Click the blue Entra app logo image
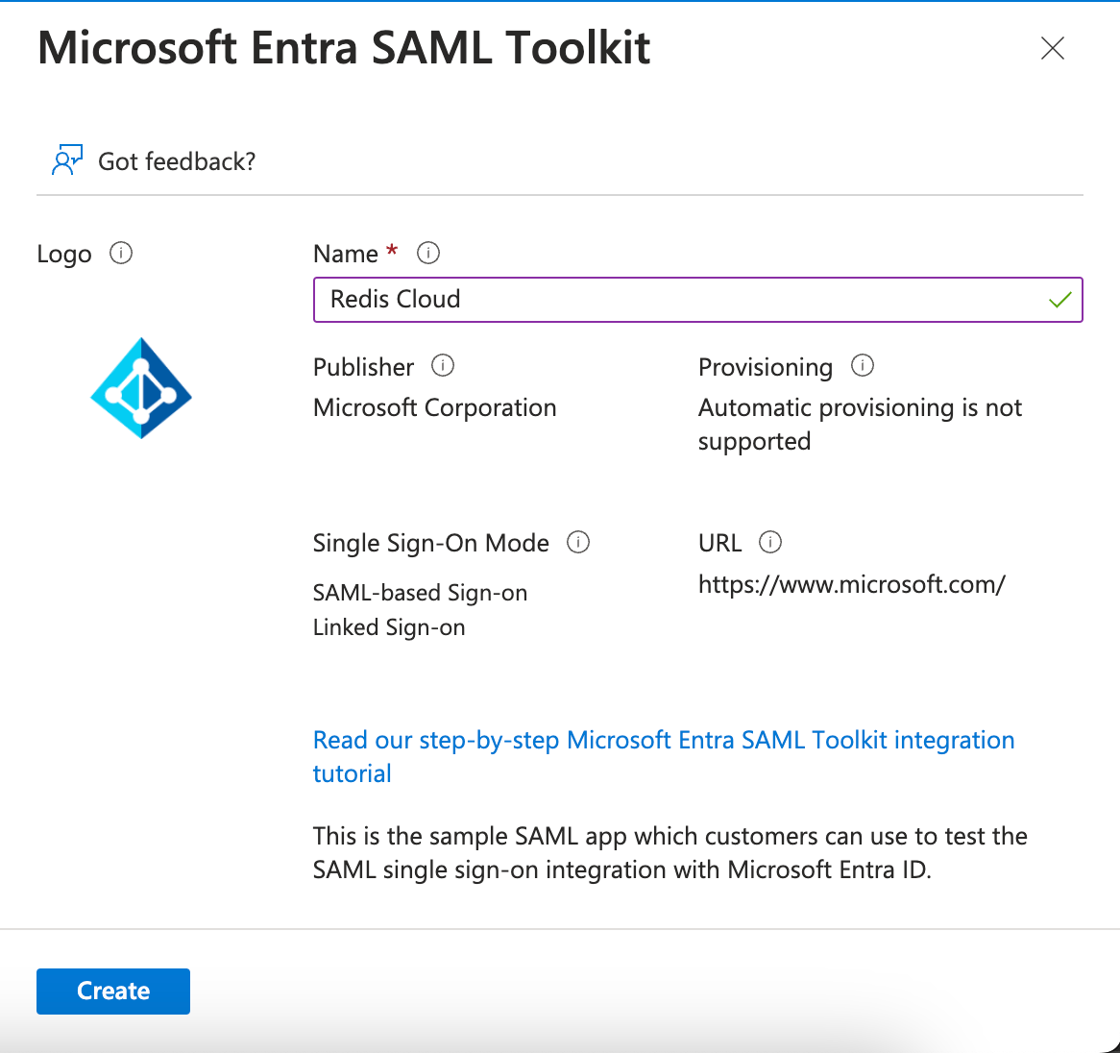Image resolution: width=1120 pixels, height=1053 pixels. tap(141, 388)
